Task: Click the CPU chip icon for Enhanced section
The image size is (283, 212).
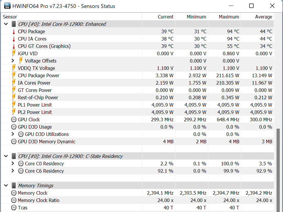Action: coord(14,24)
